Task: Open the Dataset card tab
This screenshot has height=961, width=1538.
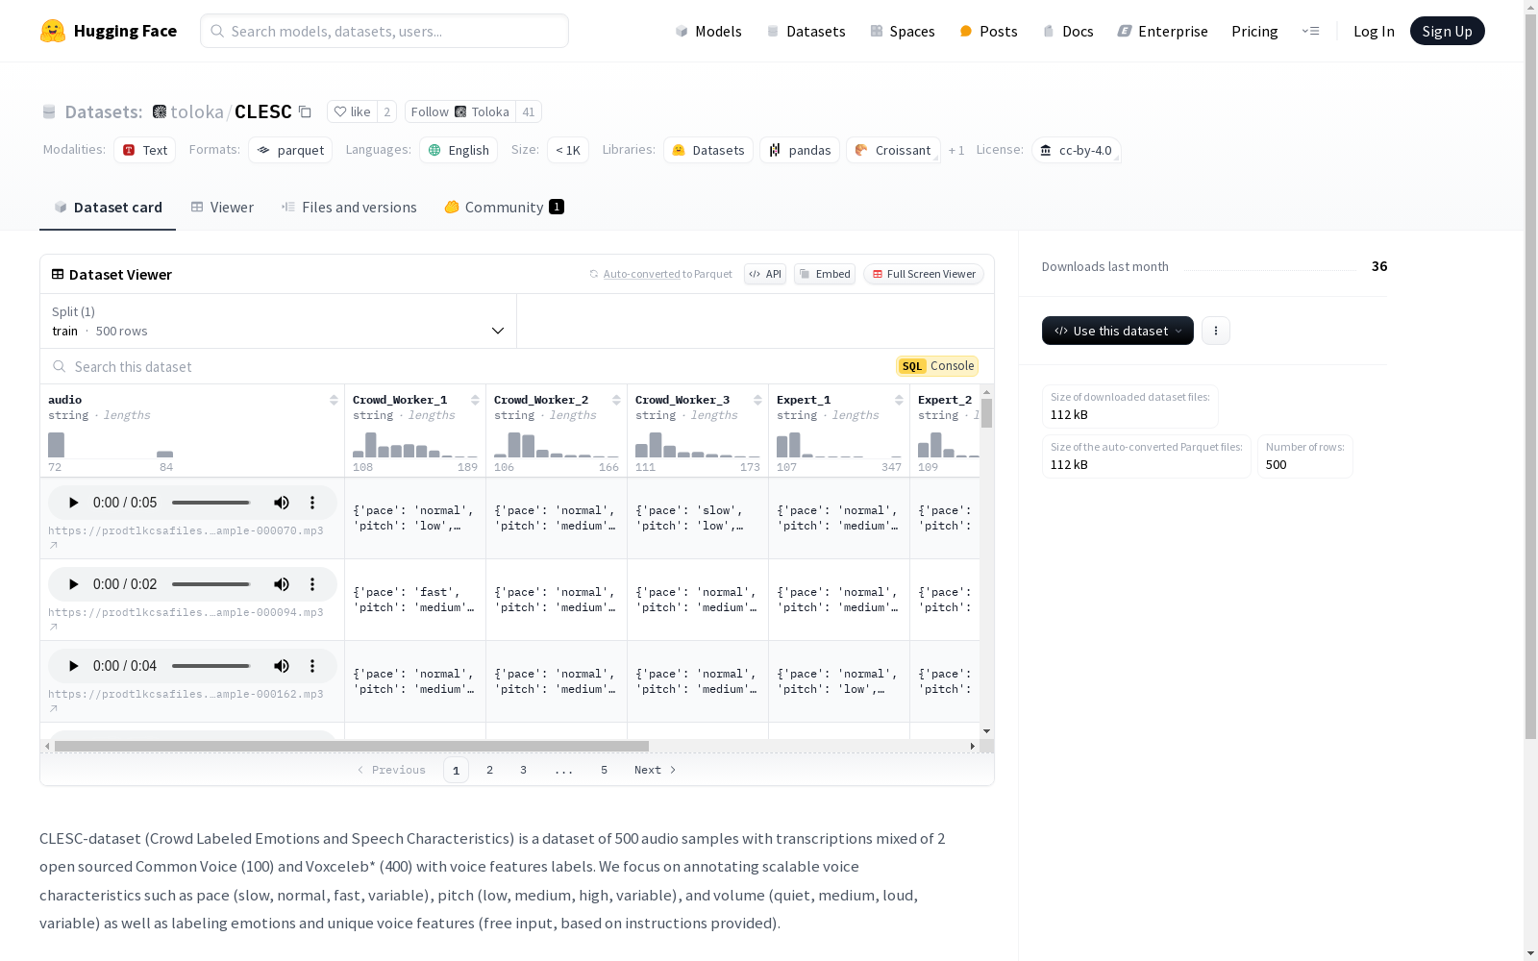Action: tap(108, 208)
